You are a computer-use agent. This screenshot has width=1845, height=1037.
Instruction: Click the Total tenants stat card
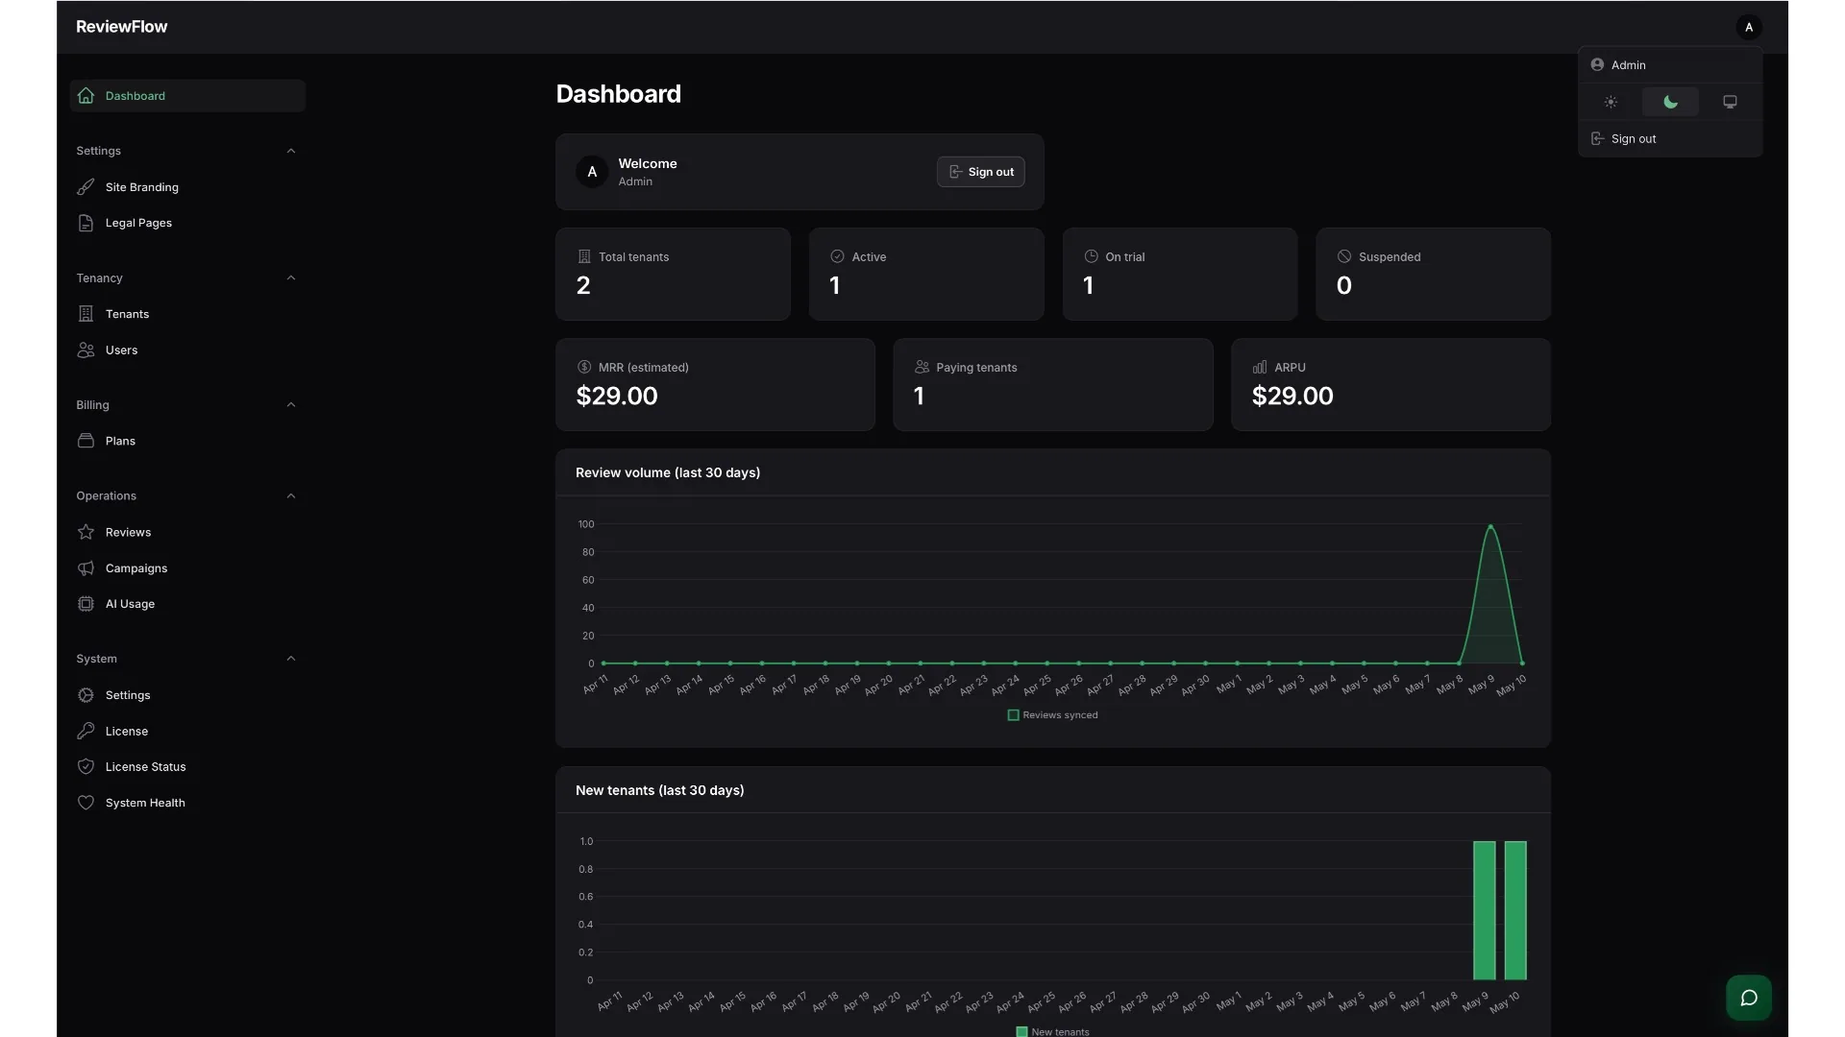673,274
